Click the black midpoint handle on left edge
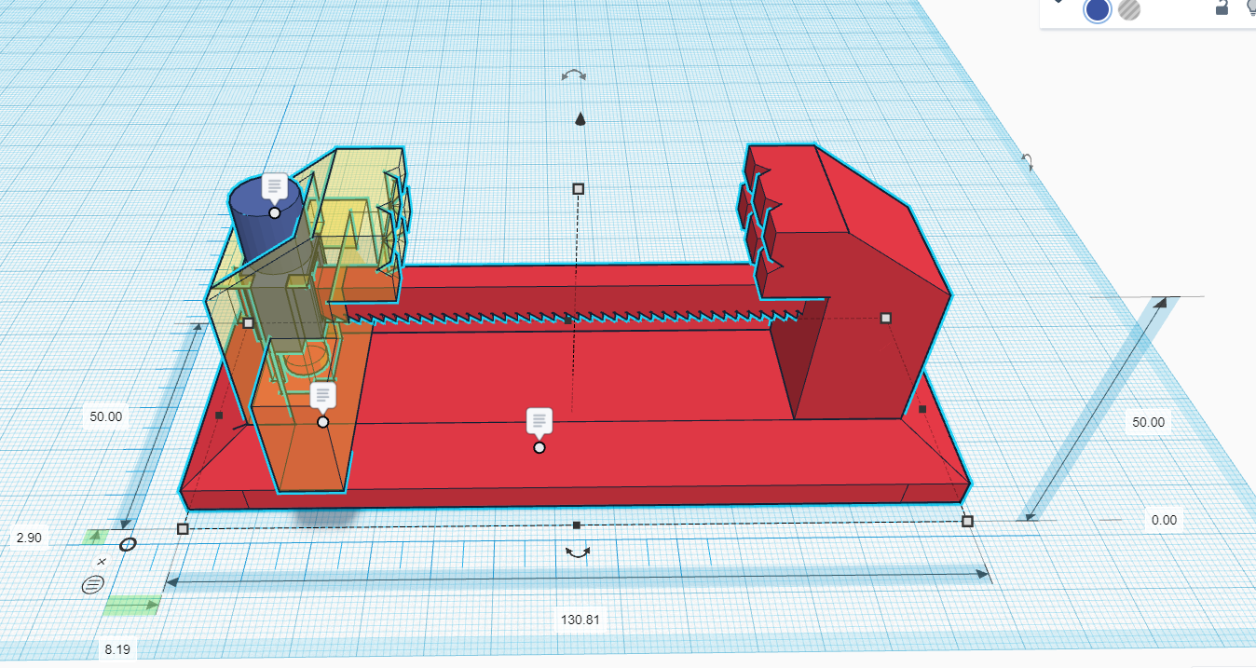1256x668 pixels. pyautogui.click(x=219, y=415)
